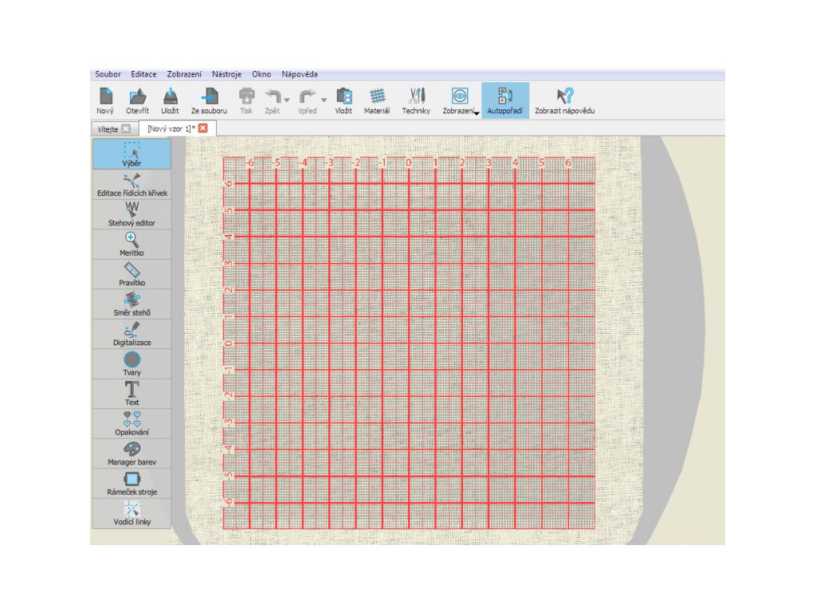Toggle the Autopořadí button
The height and width of the screenshot is (612, 816).
pyautogui.click(x=504, y=101)
